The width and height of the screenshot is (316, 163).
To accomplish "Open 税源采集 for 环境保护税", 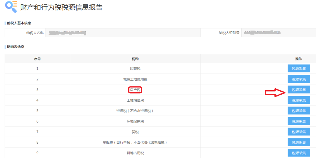I will [x=299, y=121].
